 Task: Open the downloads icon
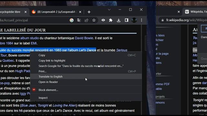(119, 20)
